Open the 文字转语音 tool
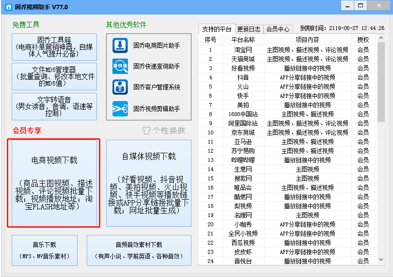The image size is (393, 277). click(54, 106)
